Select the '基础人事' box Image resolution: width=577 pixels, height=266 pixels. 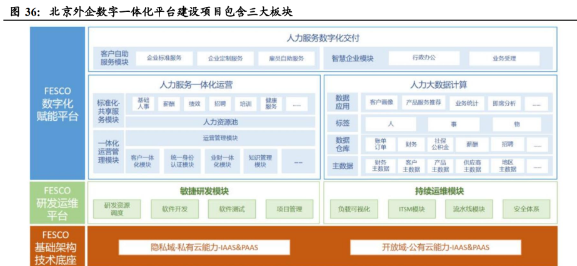coord(143,104)
